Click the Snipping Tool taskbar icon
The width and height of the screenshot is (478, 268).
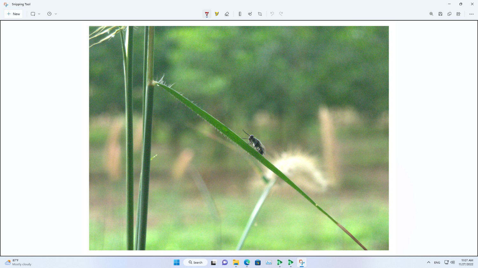tap(302, 262)
